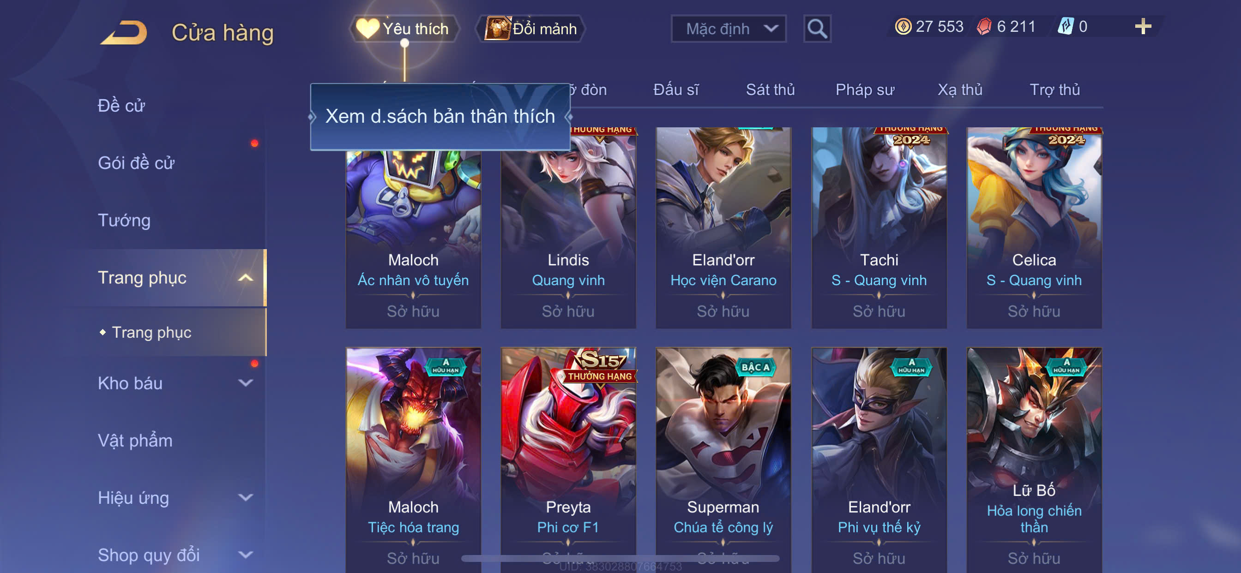Open the Mặc định sort dropdown

(729, 29)
